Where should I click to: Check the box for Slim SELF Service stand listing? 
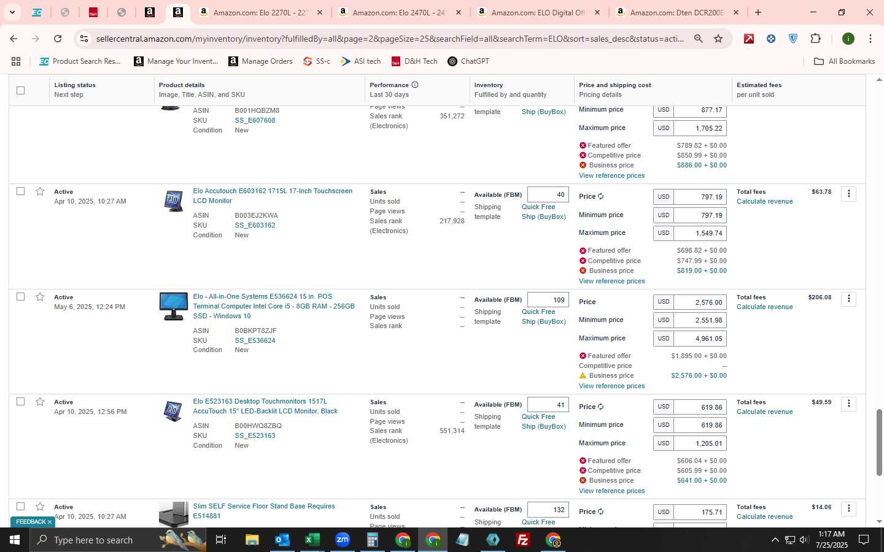point(20,507)
